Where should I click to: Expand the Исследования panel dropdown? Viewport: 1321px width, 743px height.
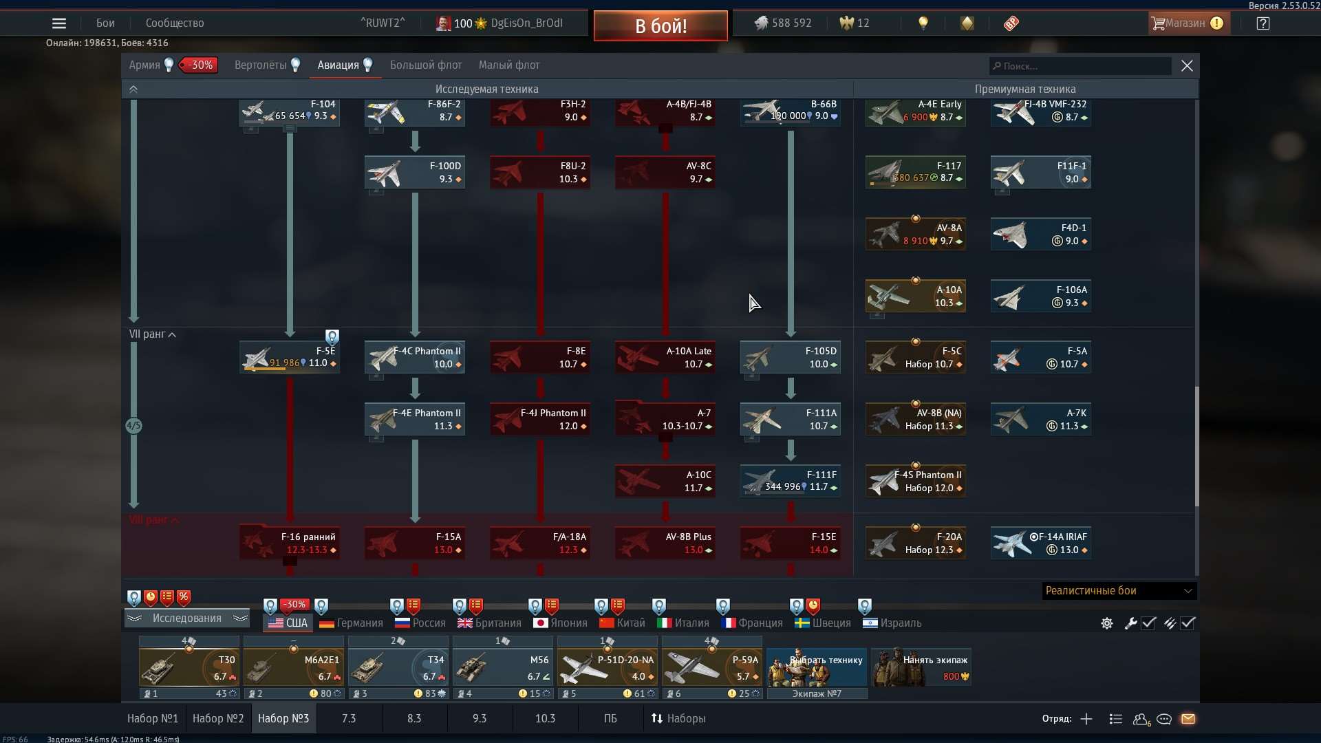pos(186,618)
